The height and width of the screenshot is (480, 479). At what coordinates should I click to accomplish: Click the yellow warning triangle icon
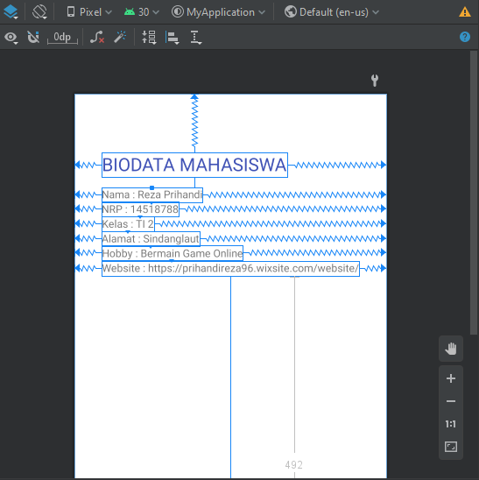click(465, 12)
